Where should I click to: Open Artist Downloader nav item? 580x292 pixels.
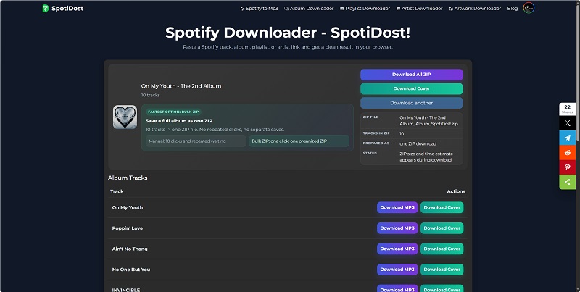point(420,8)
